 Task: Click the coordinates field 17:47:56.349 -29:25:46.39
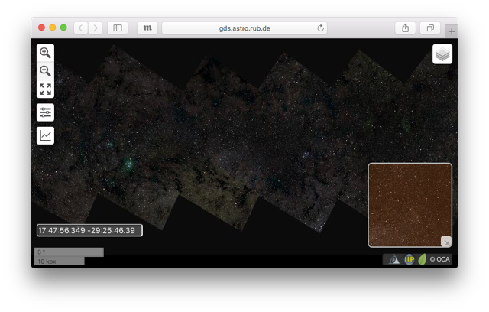pos(89,230)
